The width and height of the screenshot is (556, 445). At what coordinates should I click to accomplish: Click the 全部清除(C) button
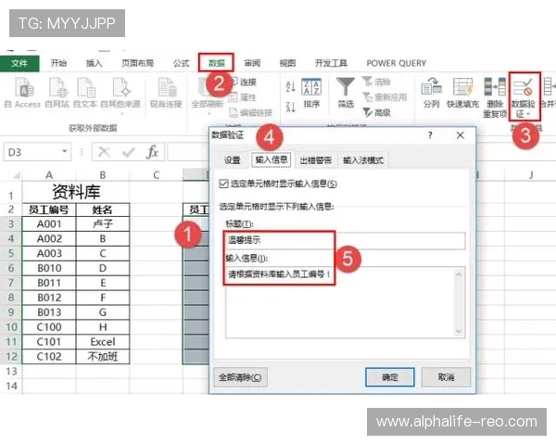240,377
